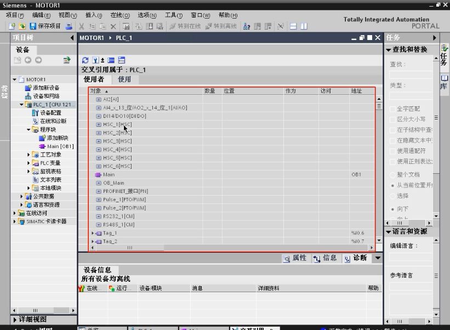Click the expand all list icon
The height and width of the screenshot is (330, 450).
click(x=122, y=60)
